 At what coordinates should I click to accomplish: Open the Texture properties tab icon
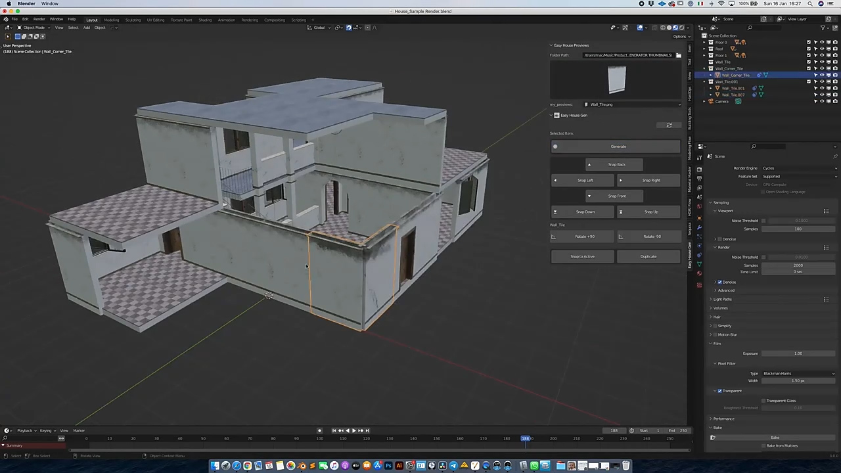click(699, 284)
